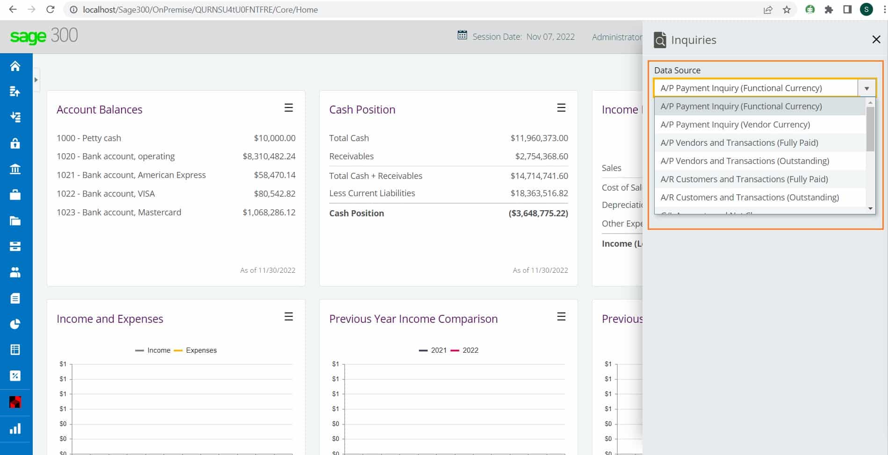Open the percent sign sidebar icon

point(15,376)
